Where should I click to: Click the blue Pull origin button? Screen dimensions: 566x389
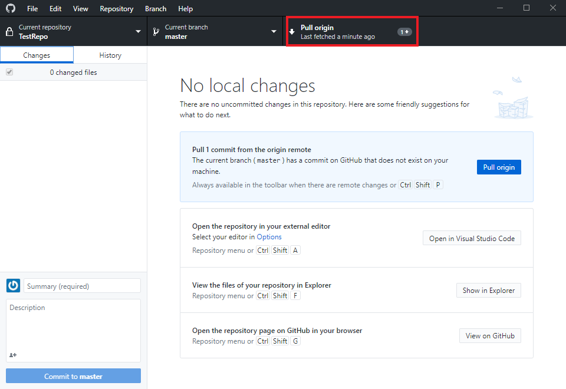(x=499, y=167)
